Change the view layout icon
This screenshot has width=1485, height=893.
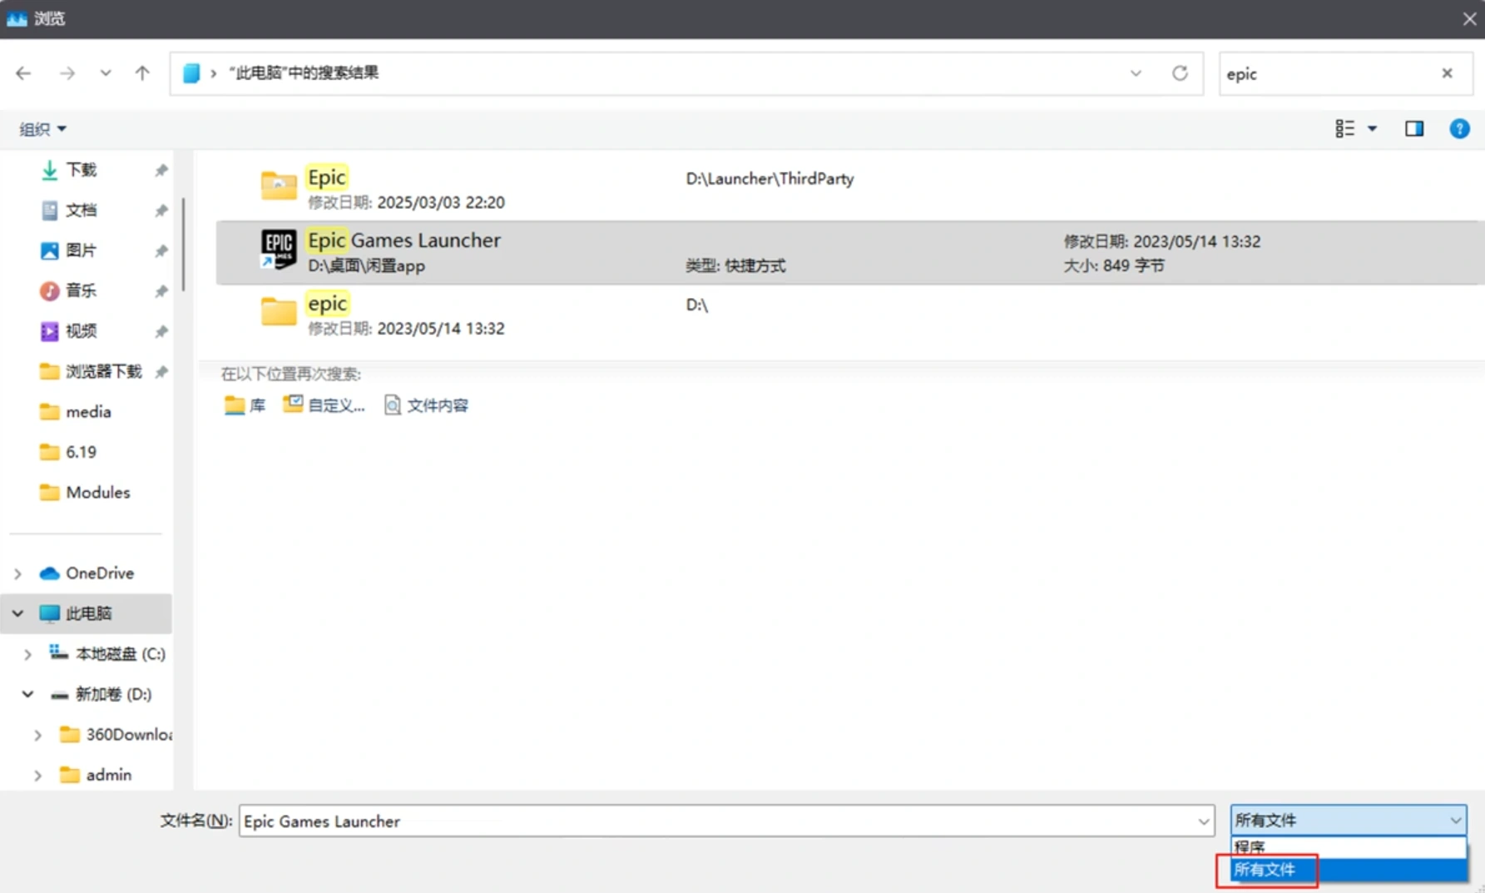[1344, 128]
